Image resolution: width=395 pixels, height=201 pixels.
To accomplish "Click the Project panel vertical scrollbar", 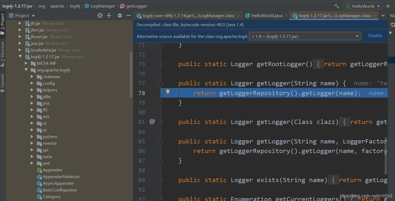I will pos(131,75).
